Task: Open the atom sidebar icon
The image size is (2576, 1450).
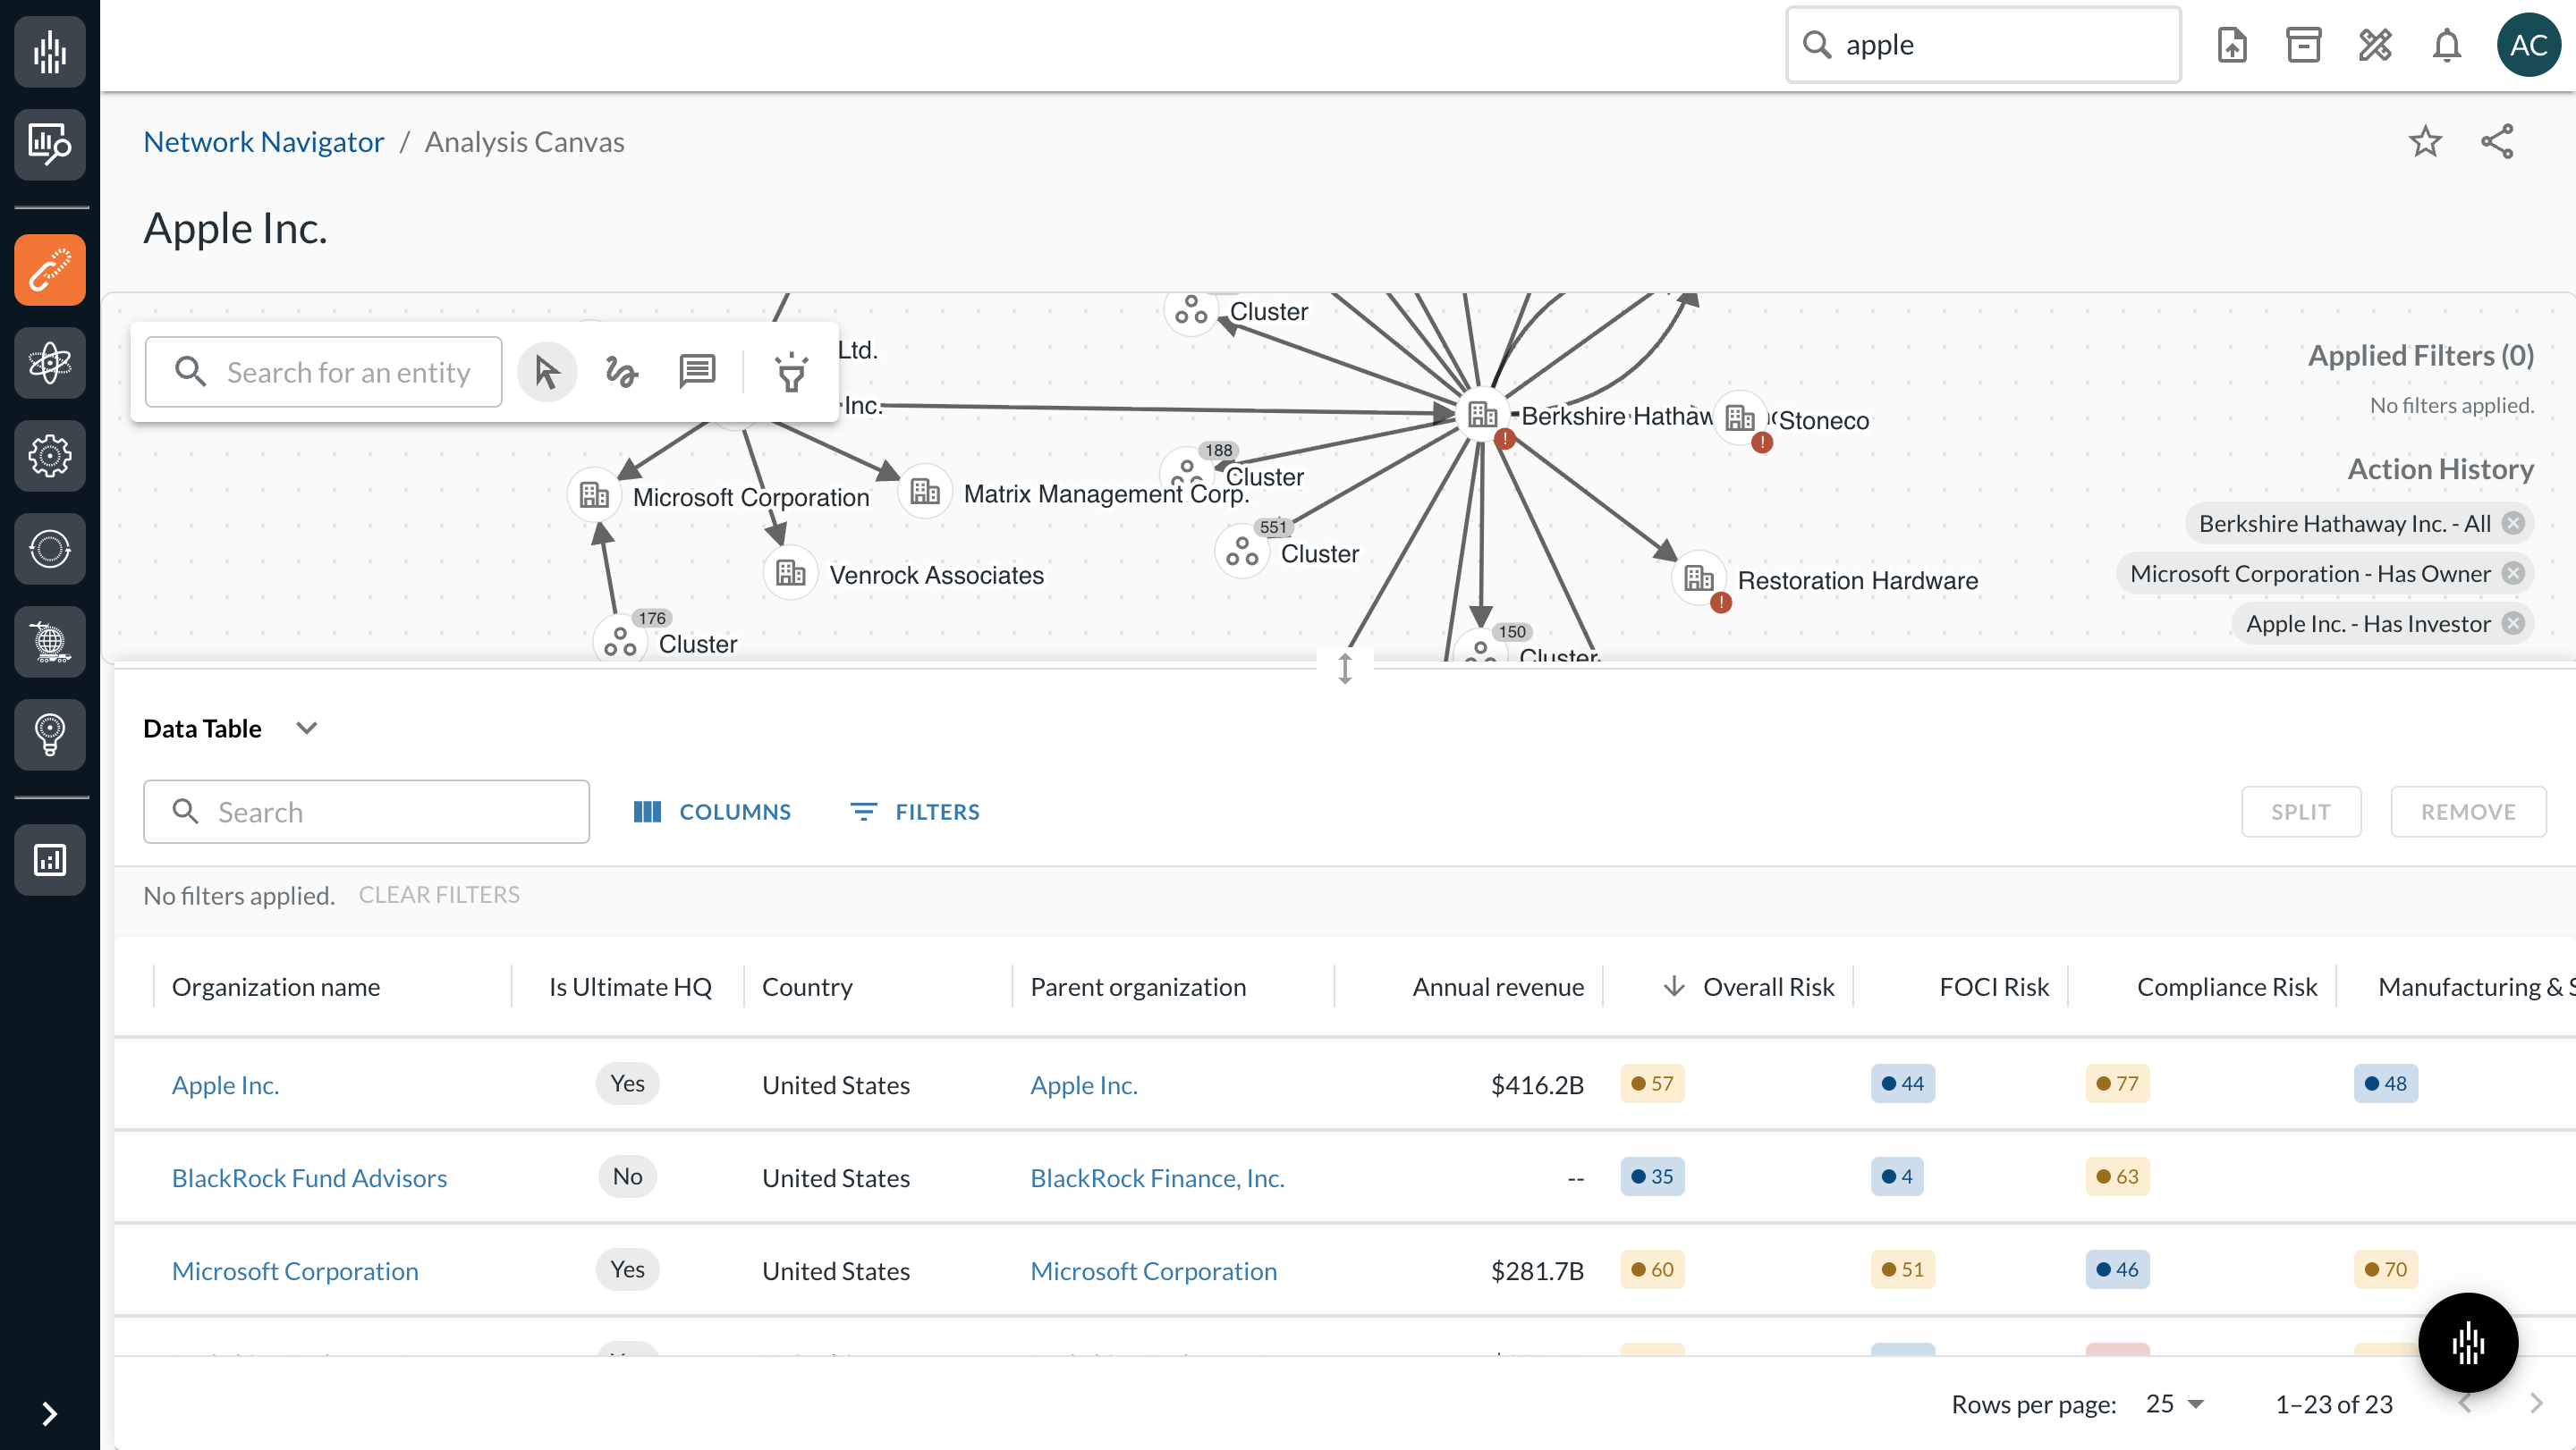Action: pos(49,363)
